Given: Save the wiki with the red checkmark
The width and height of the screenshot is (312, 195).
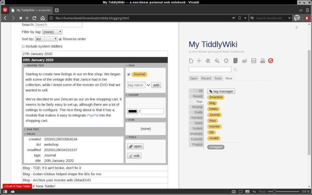Looking at the screenshot, I should click(x=271, y=61).
